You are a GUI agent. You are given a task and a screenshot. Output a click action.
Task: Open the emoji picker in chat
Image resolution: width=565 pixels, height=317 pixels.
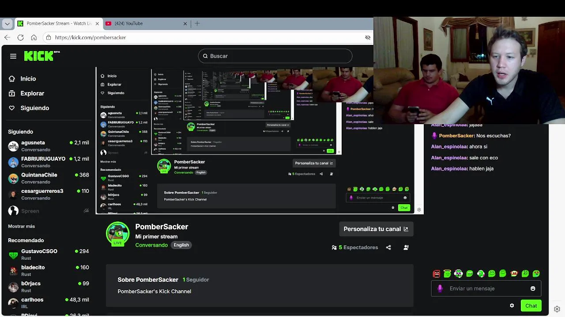(x=533, y=288)
